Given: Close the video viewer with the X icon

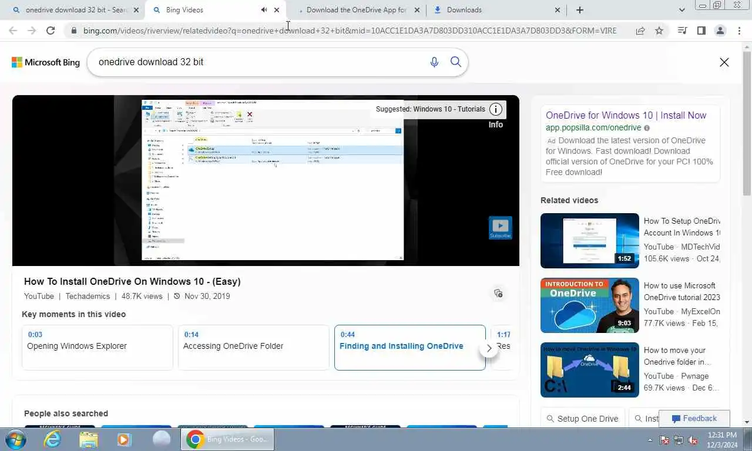Looking at the screenshot, I should [x=724, y=62].
